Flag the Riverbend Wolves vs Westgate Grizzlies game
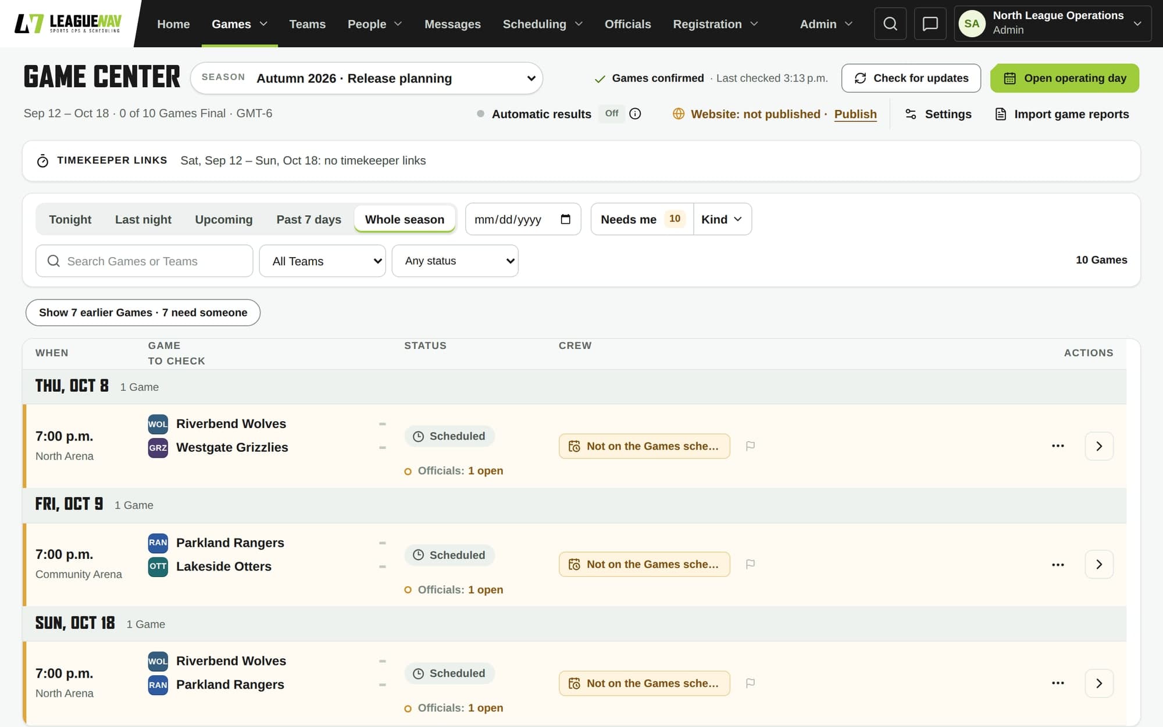1163x727 pixels. 750,446
